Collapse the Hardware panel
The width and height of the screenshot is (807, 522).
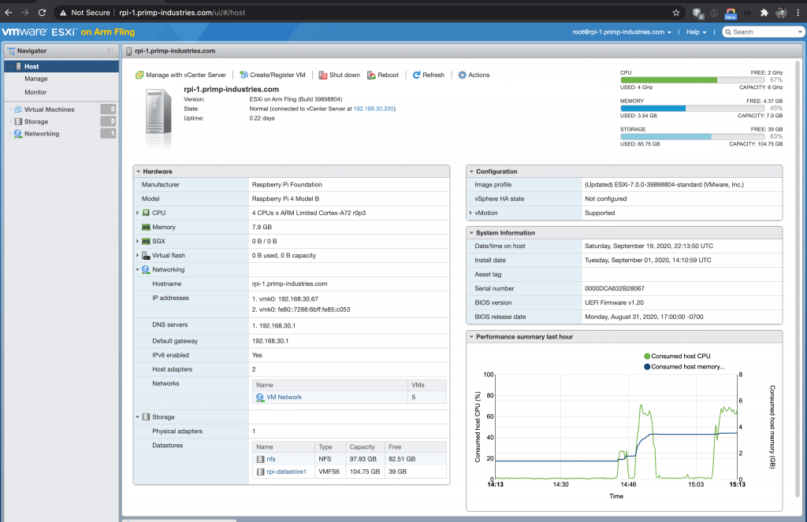[139, 172]
